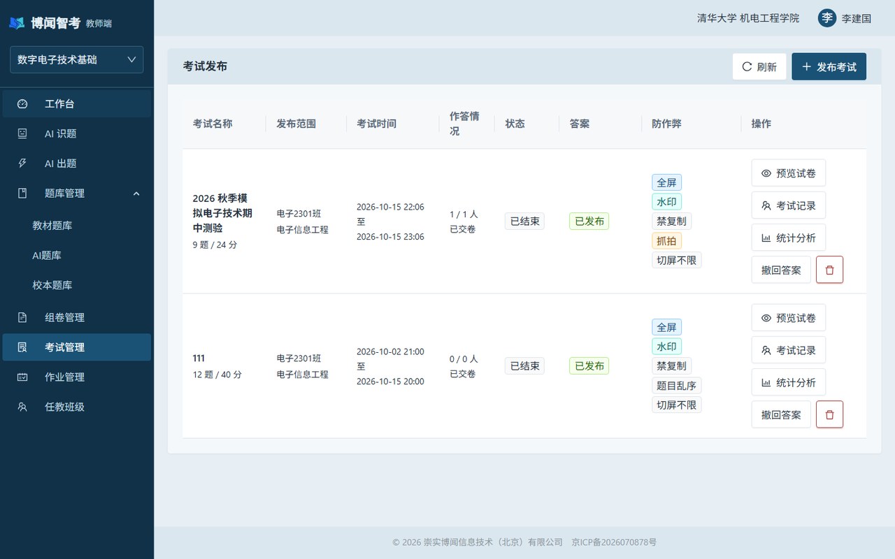
Task: Open the 数字电子技术基础 course dropdown
Action: click(x=77, y=59)
